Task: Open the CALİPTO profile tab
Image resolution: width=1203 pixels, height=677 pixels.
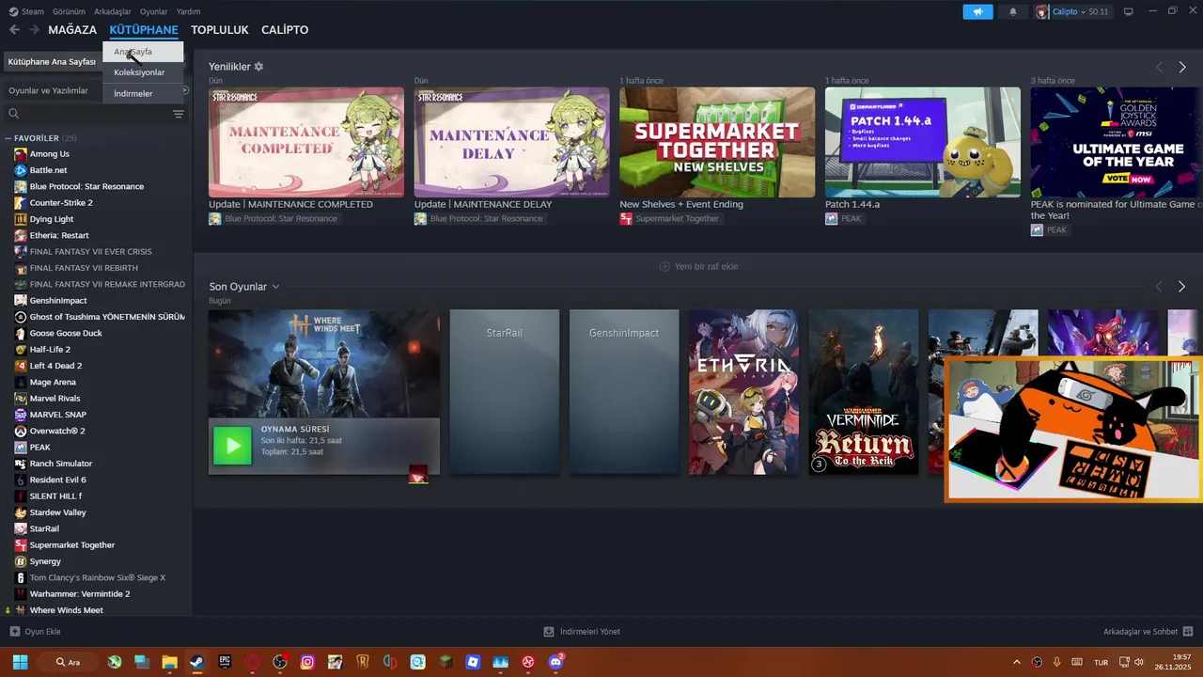Action: tap(285, 30)
